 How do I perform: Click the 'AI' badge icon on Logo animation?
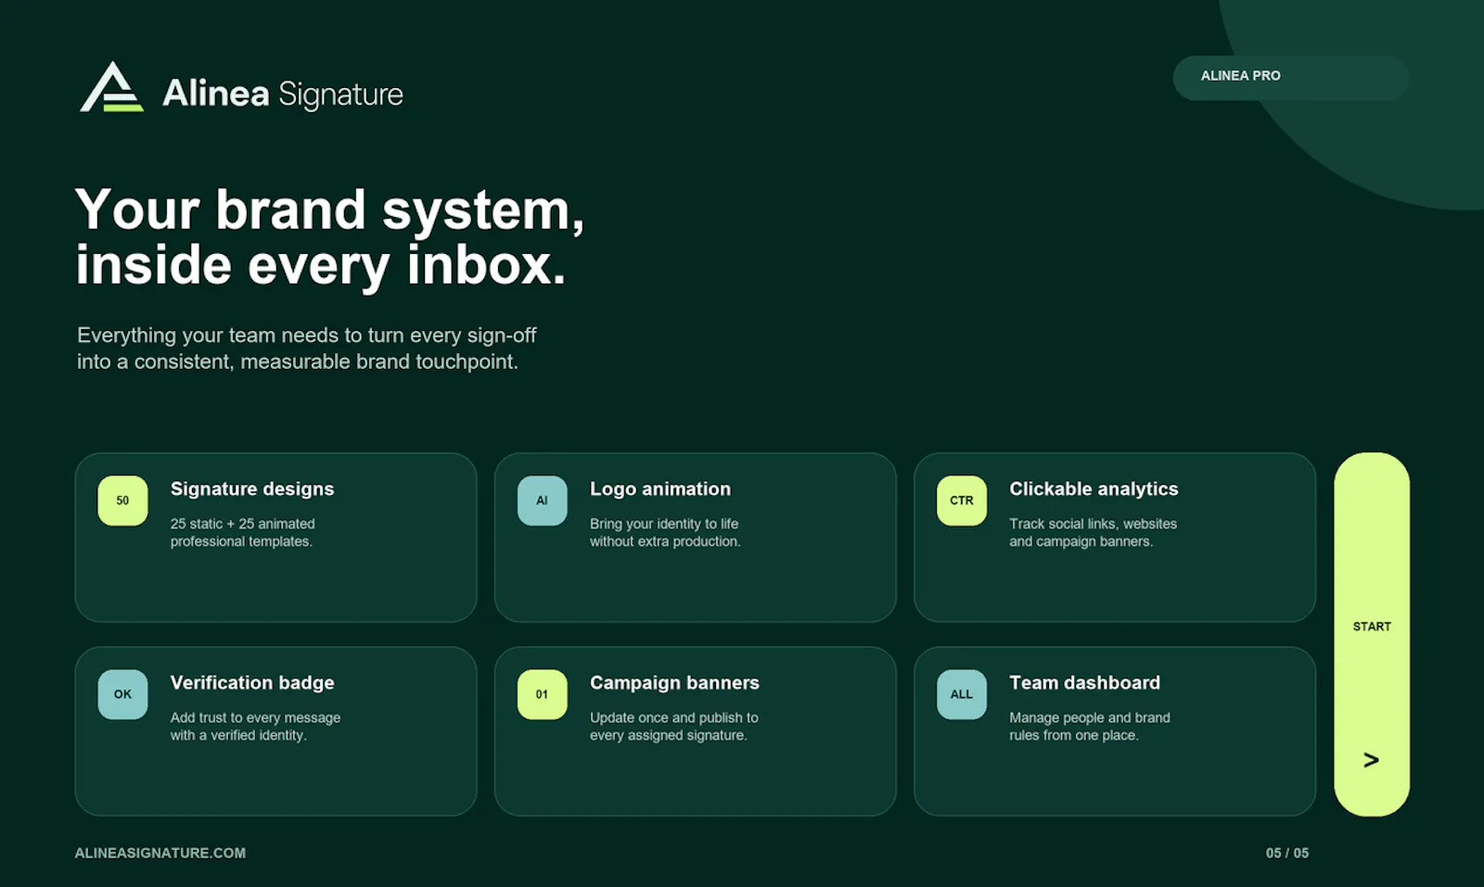coord(542,501)
